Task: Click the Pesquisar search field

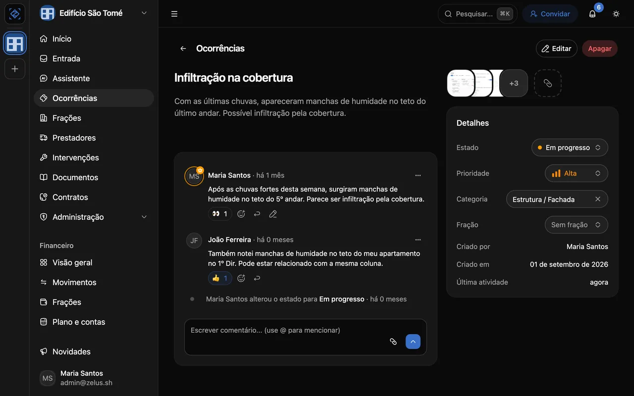Action: pyautogui.click(x=477, y=14)
